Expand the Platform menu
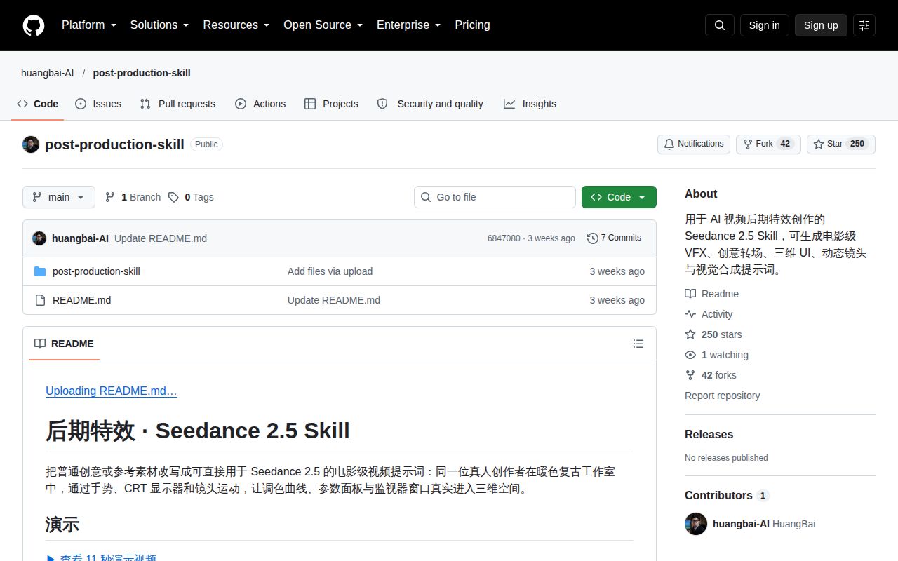The image size is (898, 561). [88, 25]
